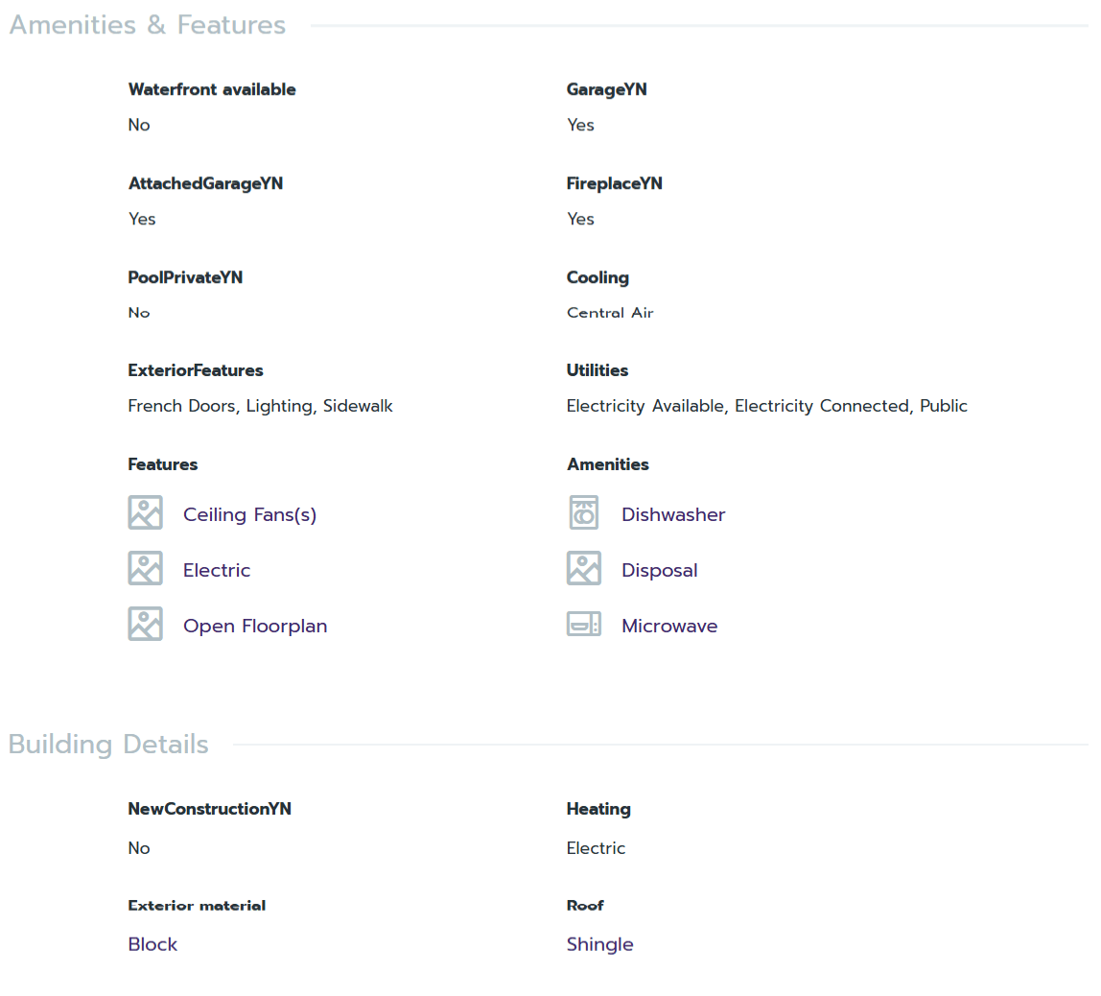Click the icon next to Disposal
Screen dimensions: 1101x996
[583, 568]
